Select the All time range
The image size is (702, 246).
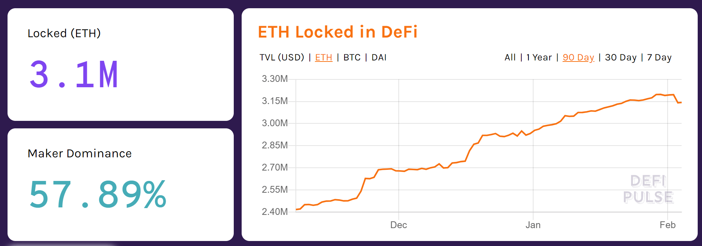click(x=510, y=57)
